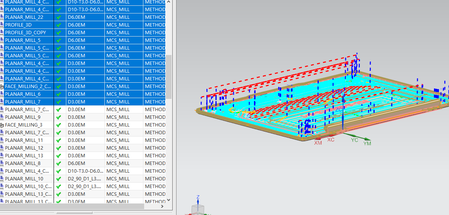Screen dimensions: 449x215
Task: Click green check status of FACE_MILLING_2_C
Action: coord(59,86)
